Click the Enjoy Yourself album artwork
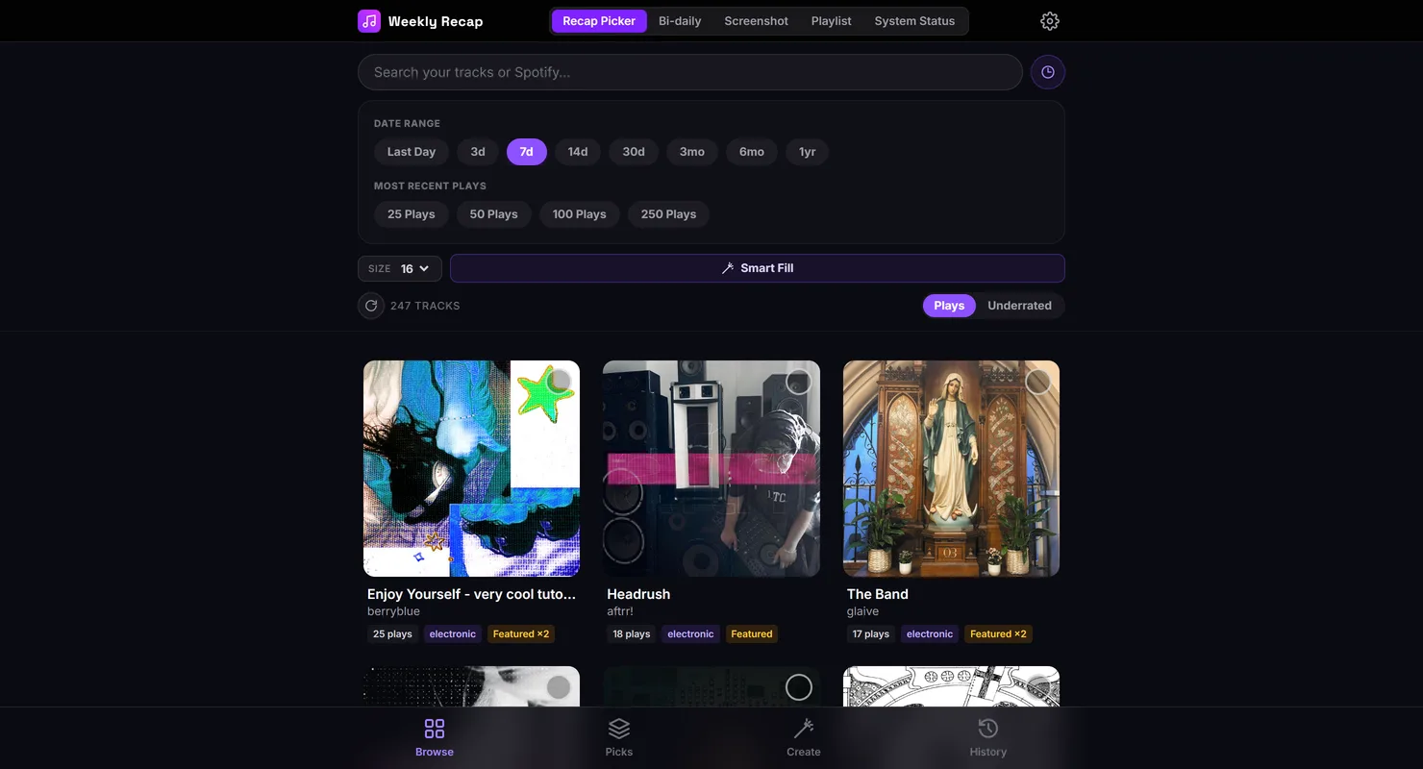1423x769 pixels. pyautogui.click(x=471, y=468)
